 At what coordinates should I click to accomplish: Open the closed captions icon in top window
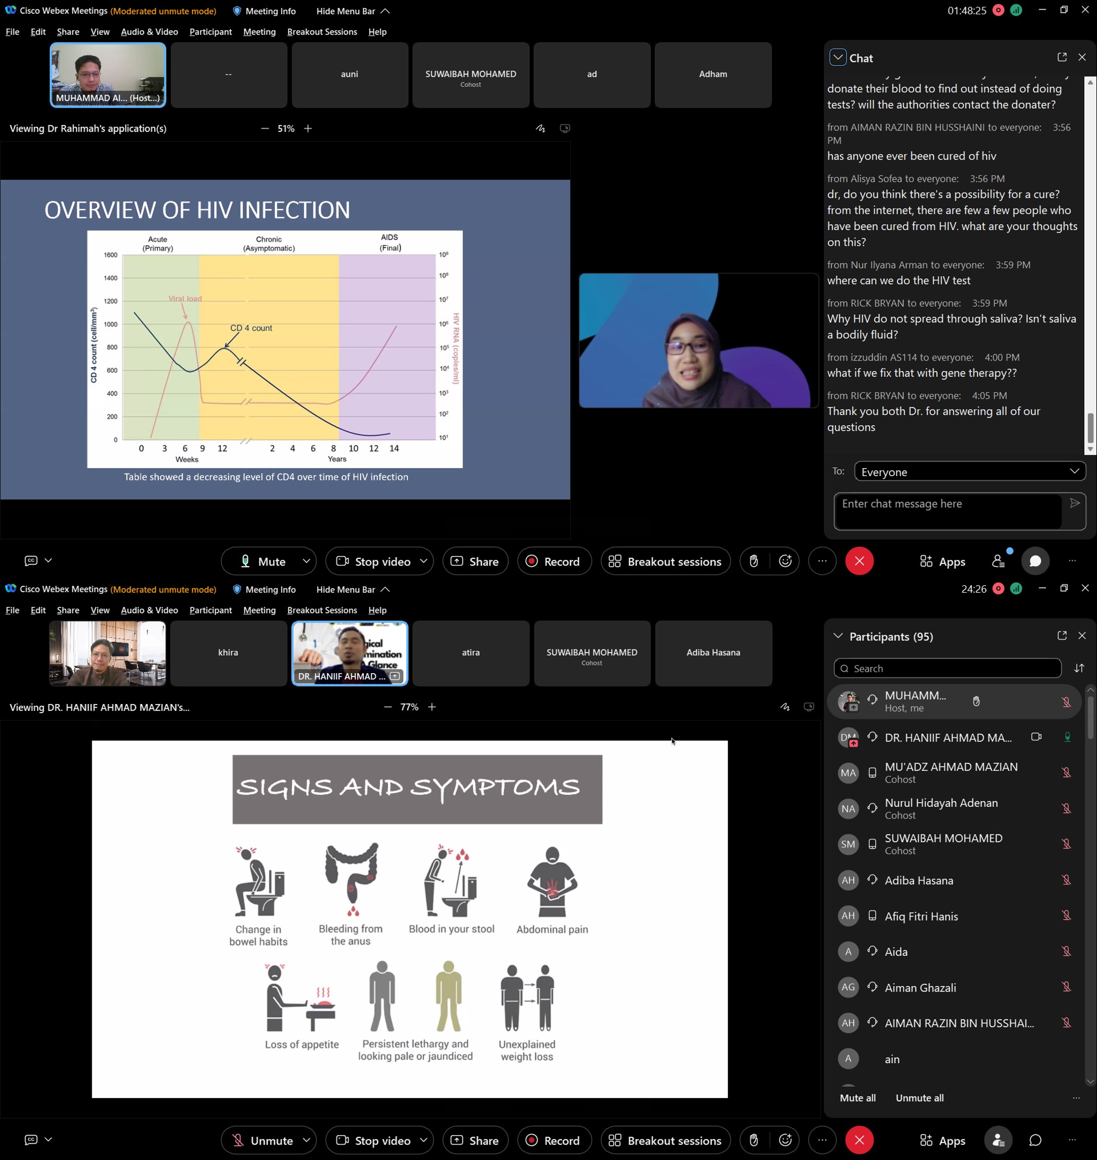coord(31,560)
